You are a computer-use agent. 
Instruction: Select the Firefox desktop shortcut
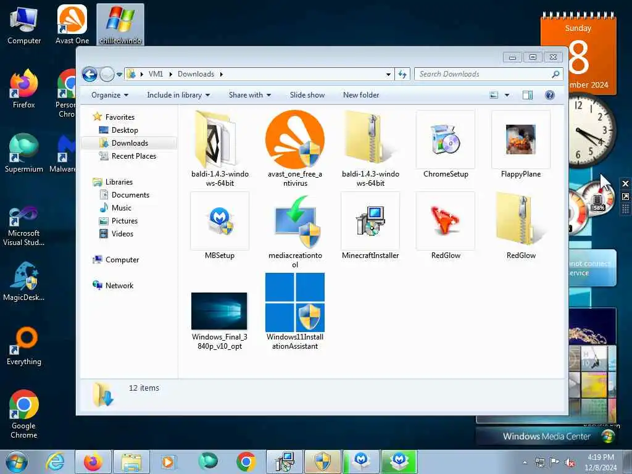[24, 89]
